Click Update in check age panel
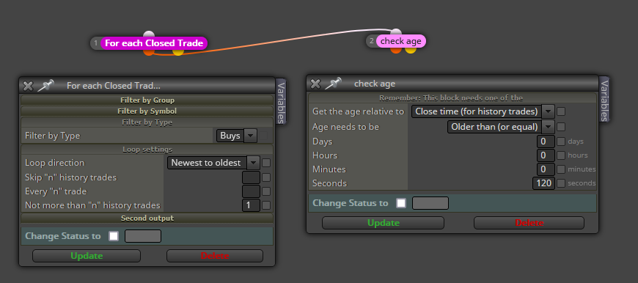Viewport: 638px width, 283px height. point(384,223)
